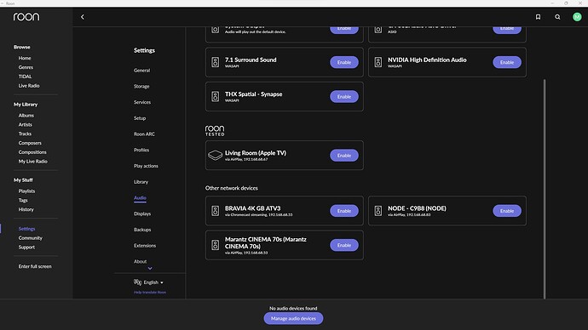The height and width of the screenshot is (330, 588).
Task: Open Community in the sidebar
Action: (x=31, y=238)
